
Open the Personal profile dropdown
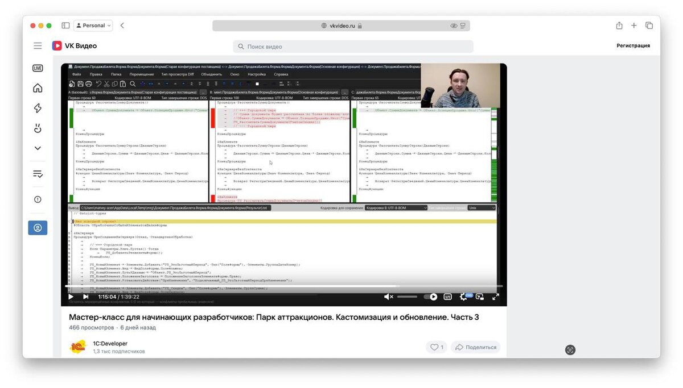(x=93, y=26)
